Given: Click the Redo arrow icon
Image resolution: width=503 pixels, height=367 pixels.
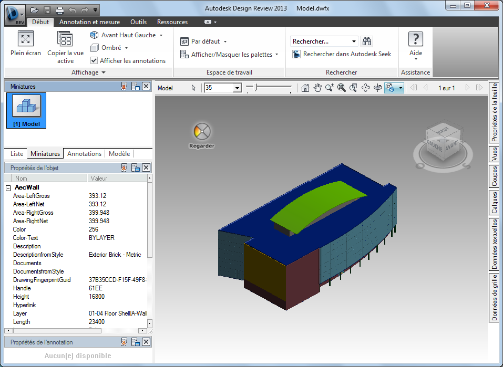Looking at the screenshot, I should point(85,11).
